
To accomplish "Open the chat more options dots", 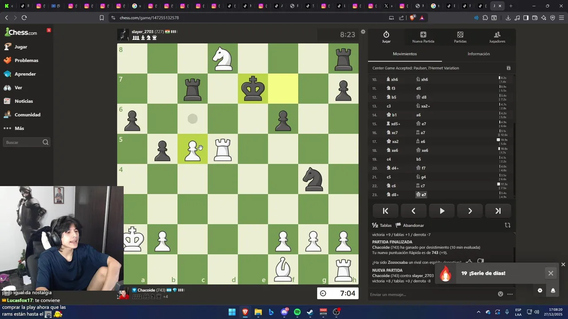I will pyautogui.click(x=510, y=294).
